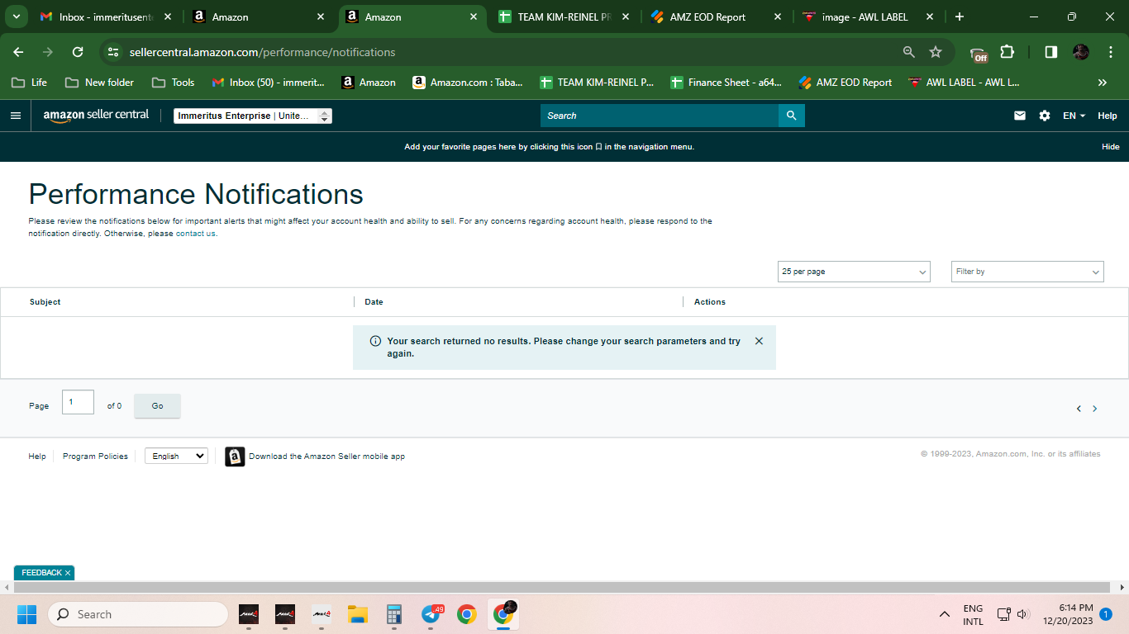Go to the previous page of notifications
This screenshot has height=634, width=1129.
pyautogui.click(x=1079, y=409)
